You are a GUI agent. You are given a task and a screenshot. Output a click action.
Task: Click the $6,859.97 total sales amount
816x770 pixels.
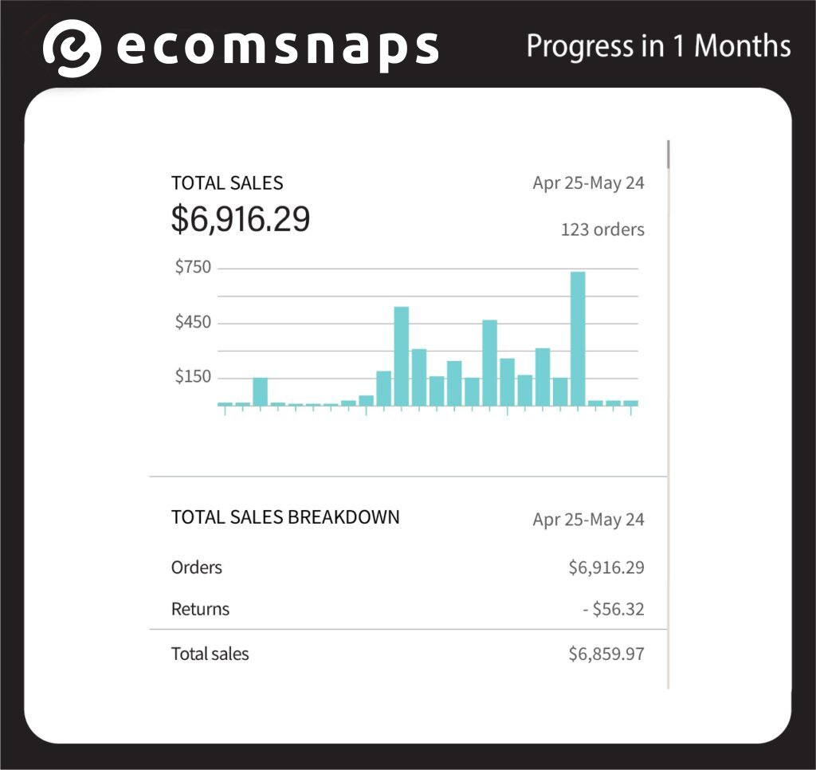[606, 654]
